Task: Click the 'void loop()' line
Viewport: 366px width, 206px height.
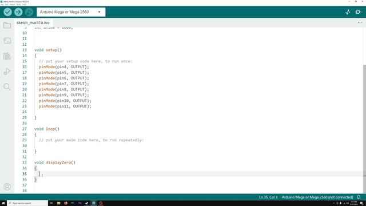Action: (x=47, y=129)
